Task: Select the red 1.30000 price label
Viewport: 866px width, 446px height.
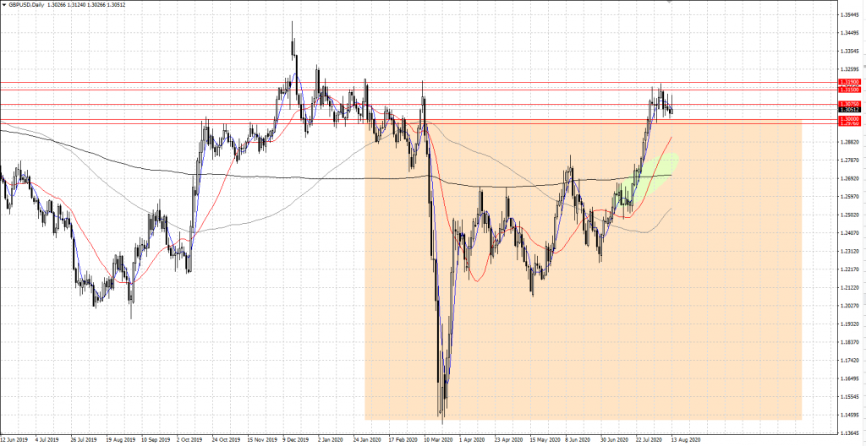Action: tap(849, 120)
